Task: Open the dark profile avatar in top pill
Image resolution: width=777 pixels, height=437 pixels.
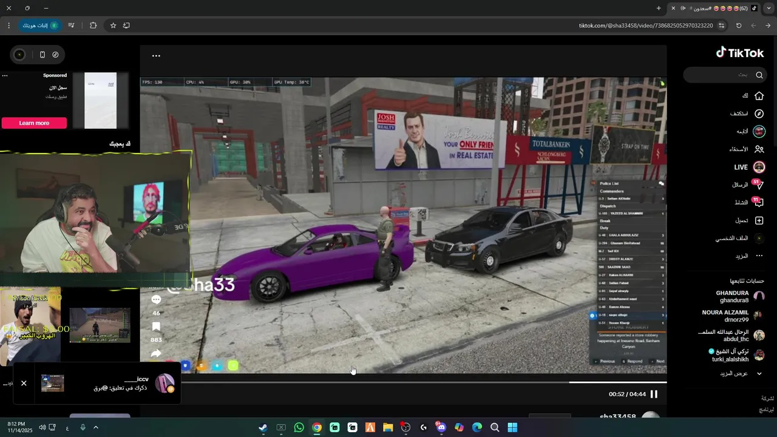Action: [x=19, y=55]
